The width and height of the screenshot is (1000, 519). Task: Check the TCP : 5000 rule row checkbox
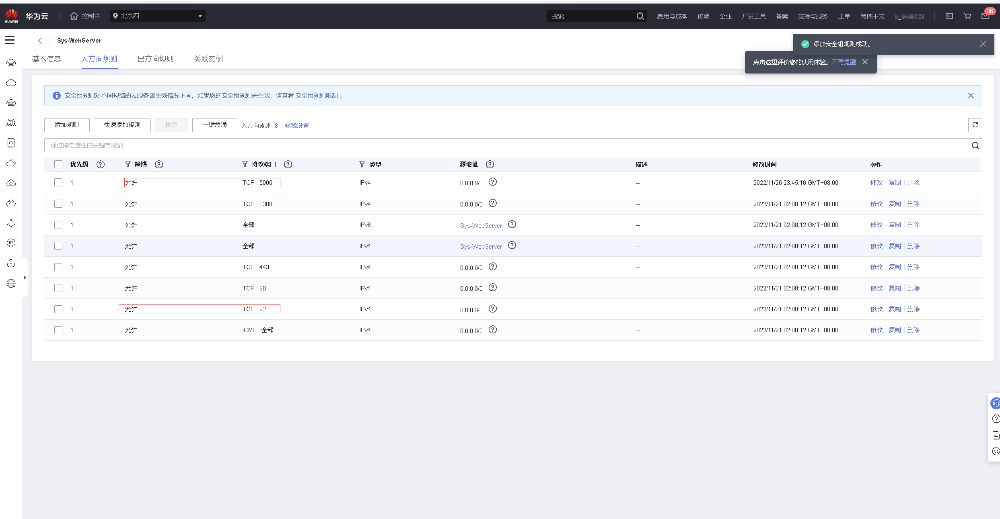58,182
